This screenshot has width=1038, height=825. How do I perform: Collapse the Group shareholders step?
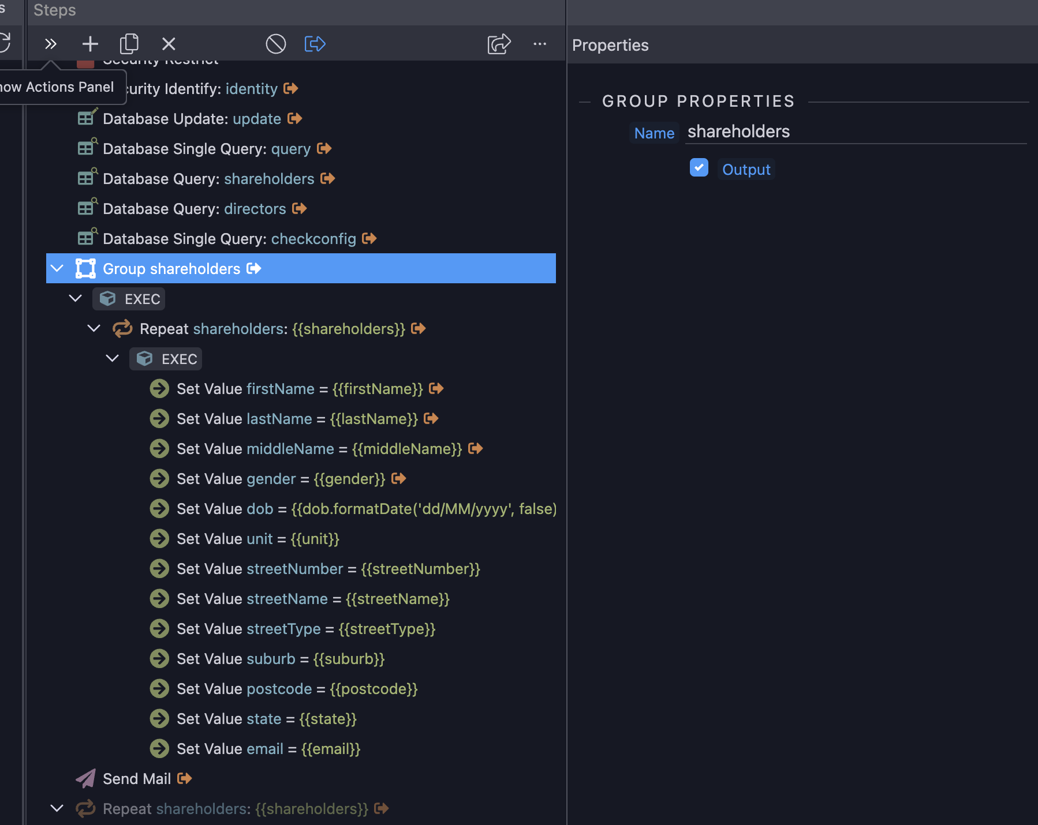click(57, 268)
